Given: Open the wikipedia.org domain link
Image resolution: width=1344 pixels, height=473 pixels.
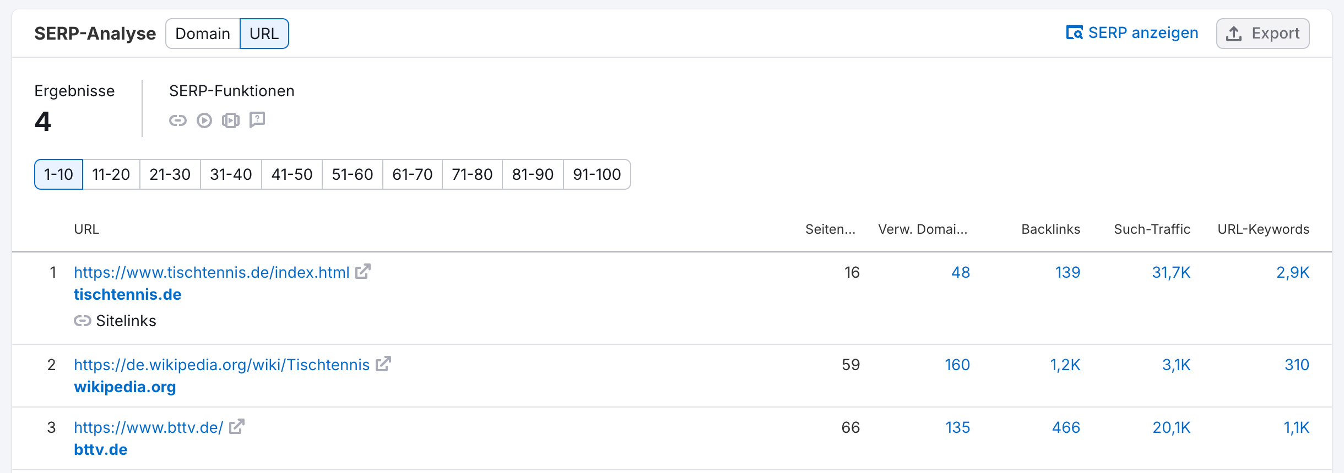Looking at the screenshot, I should click(x=125, y=387).
